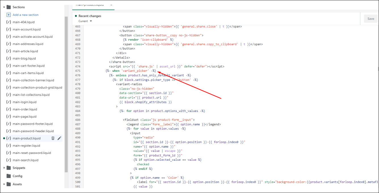
Task: Click the main-list-collections.liquid file icon
Action: (x=9, y=95)
